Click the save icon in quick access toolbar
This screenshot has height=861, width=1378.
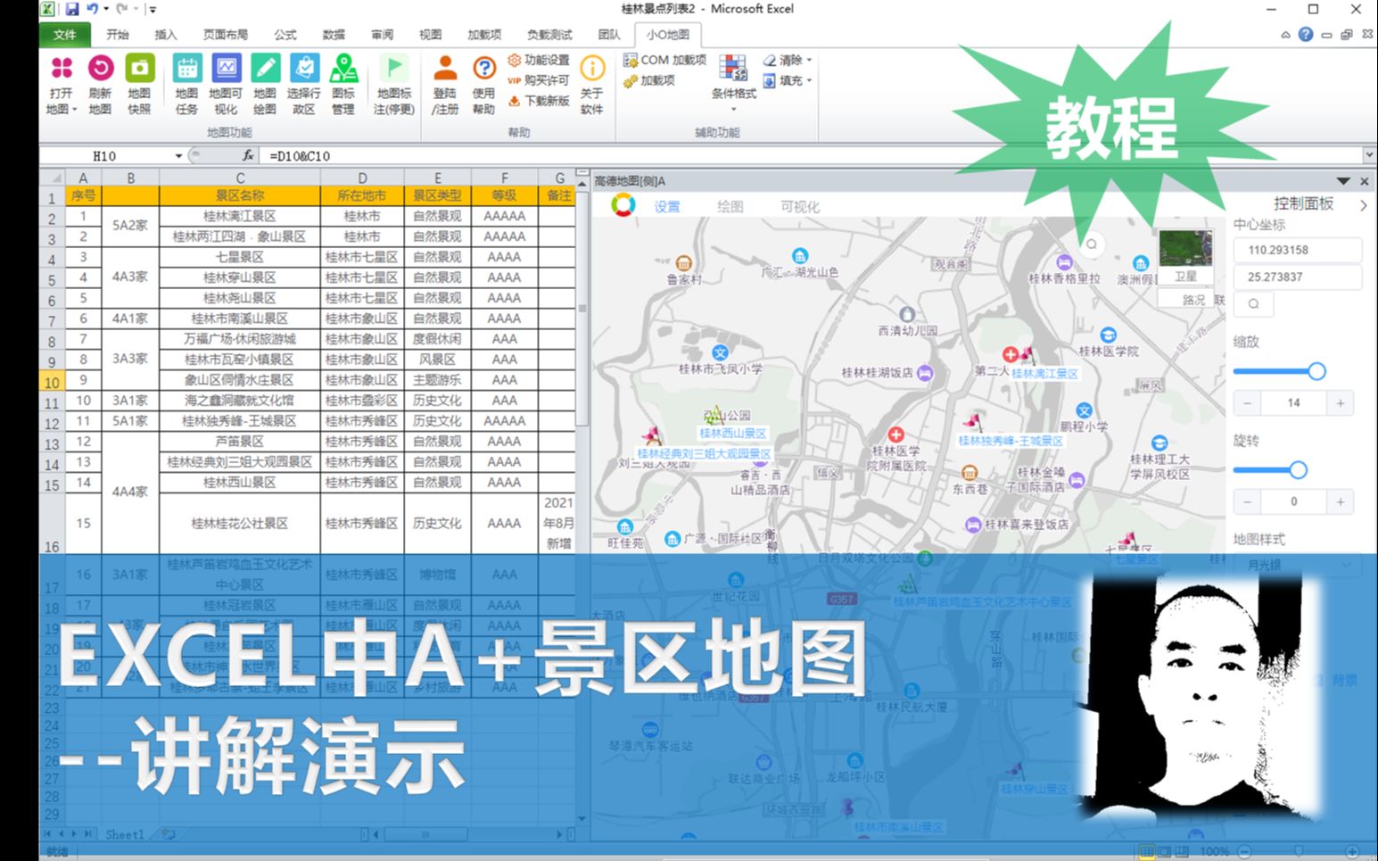click(x=72, y=9)
